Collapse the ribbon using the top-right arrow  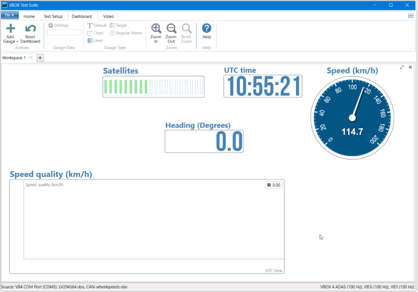coord(411,16)
